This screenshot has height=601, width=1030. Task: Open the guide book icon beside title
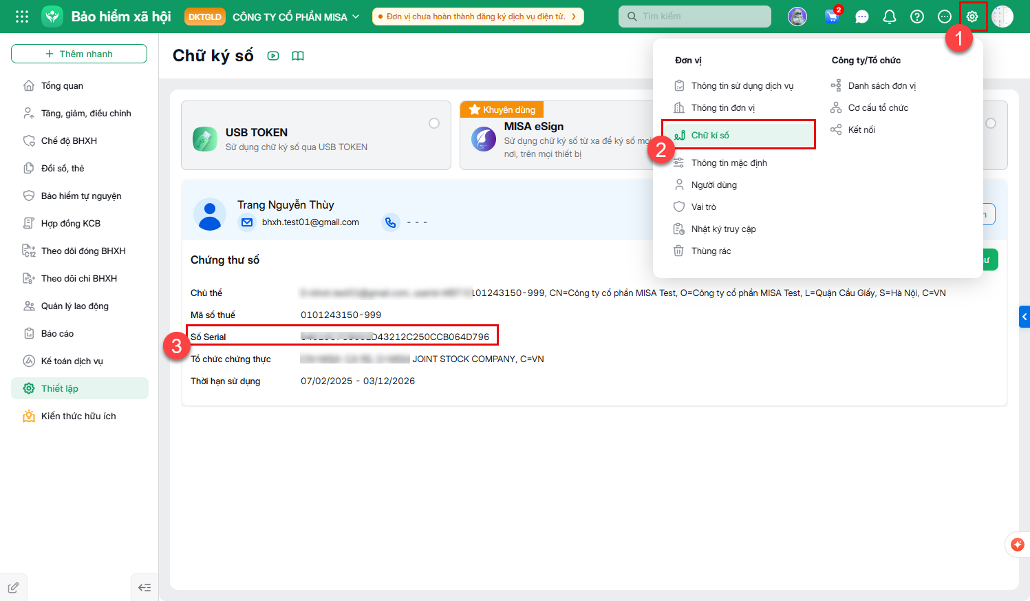(298, 56)
